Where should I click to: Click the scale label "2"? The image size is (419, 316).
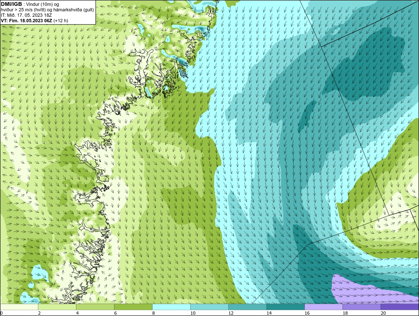pos(39,313)
